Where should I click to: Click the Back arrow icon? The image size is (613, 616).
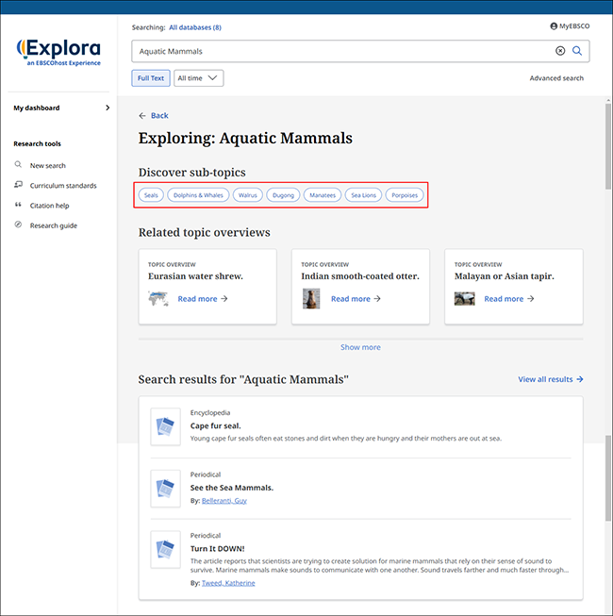[142, 115]
